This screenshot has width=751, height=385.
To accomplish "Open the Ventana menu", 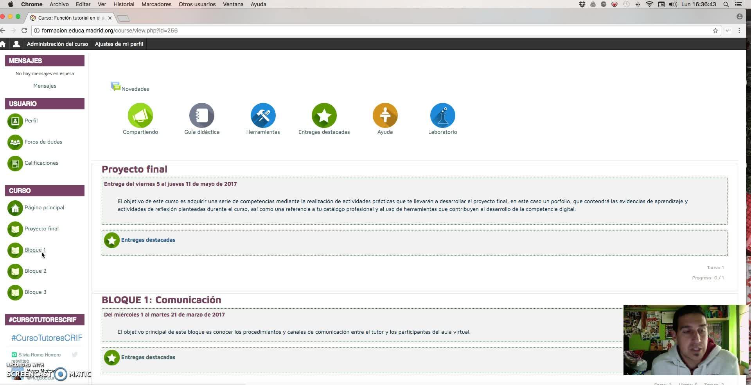I will pyautogui.click(x=233, y=4).
